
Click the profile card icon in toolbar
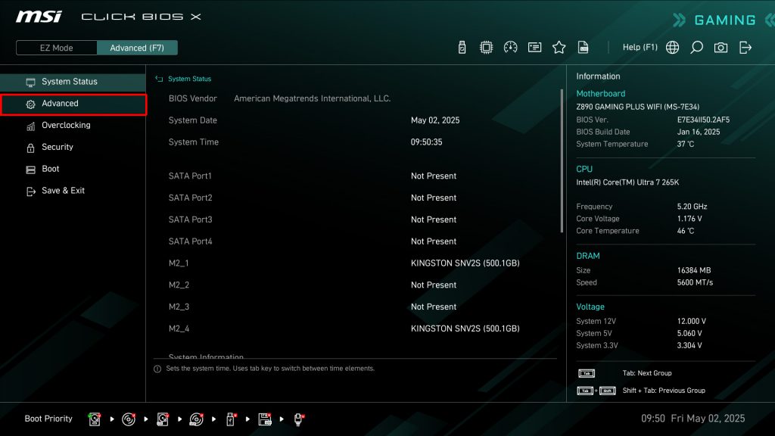(535, 48)
